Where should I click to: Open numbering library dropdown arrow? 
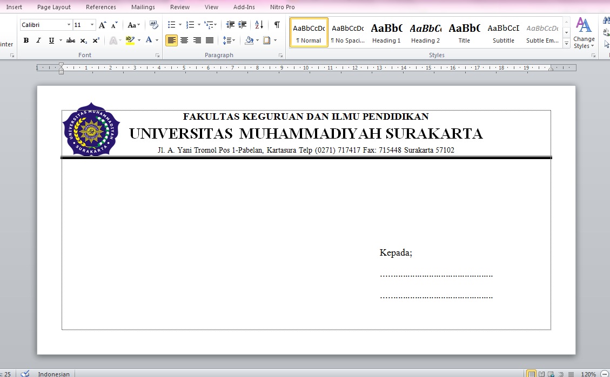tap(199, 25)
